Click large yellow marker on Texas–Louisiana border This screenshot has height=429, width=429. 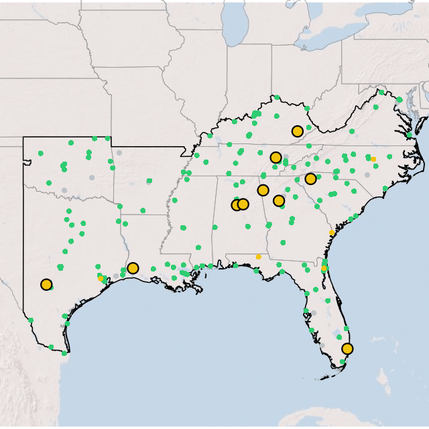point(133,268)
